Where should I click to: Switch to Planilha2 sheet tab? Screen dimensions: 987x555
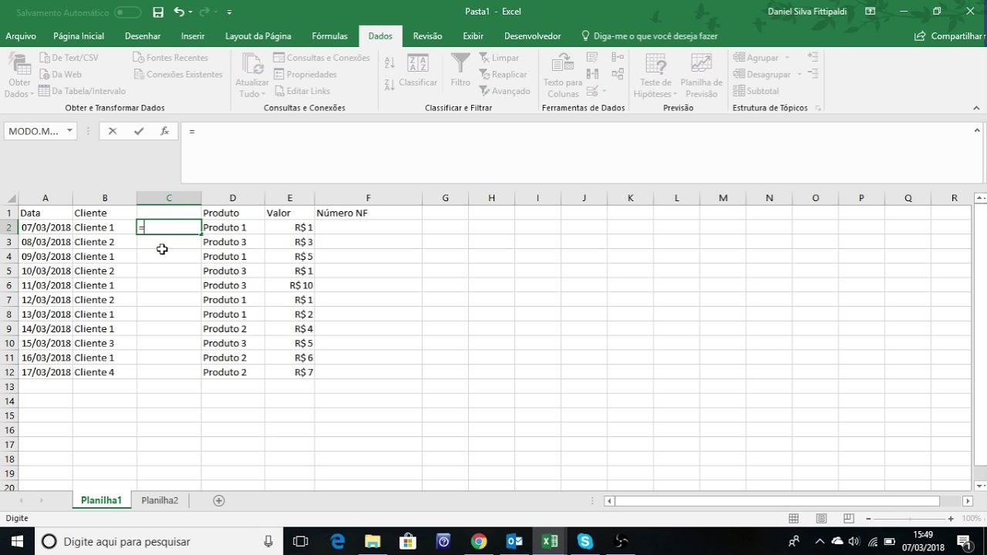(160, 500)
